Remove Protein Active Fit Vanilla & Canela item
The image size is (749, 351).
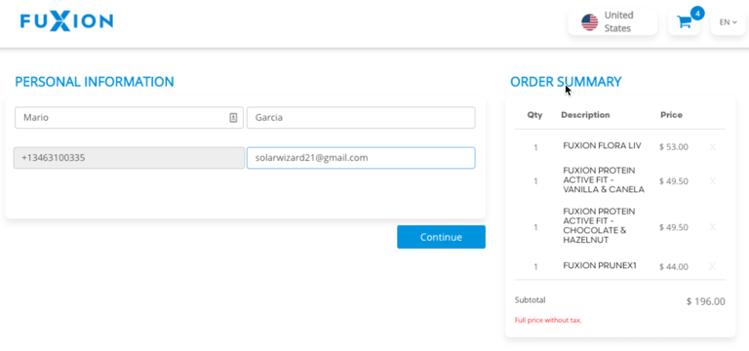[712, 180]
